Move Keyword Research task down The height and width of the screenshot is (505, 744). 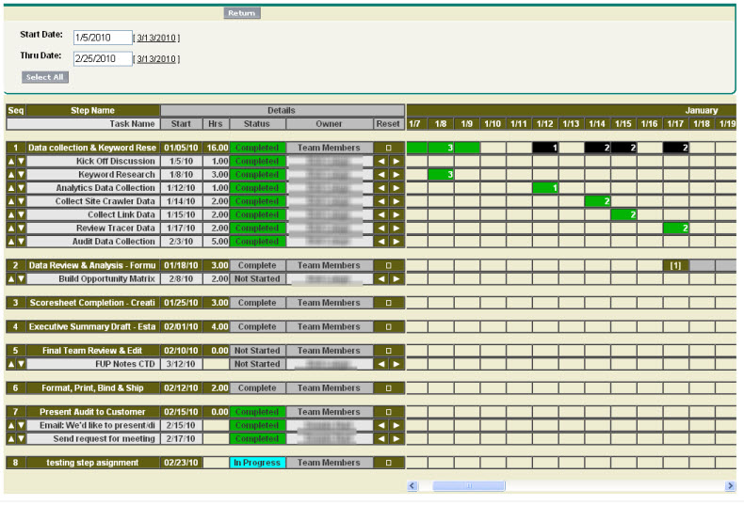pos(21,174)
